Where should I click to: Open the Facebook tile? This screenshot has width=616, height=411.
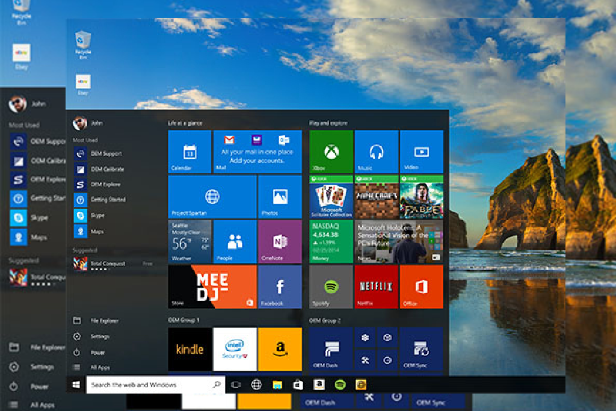coord(280,287)
